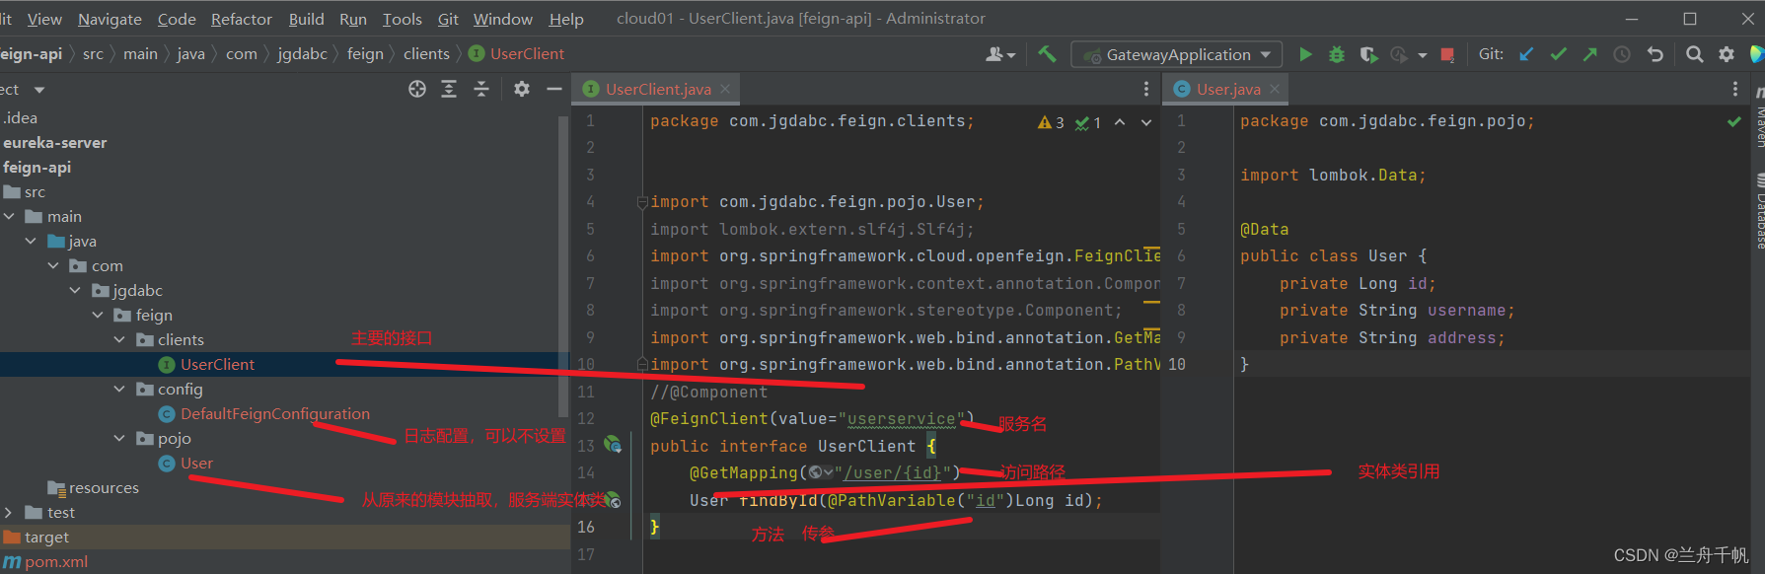Open Project panel options gear
This screenshot has width=1765, height=574.
pyautogui.click(x=522, y=89)
